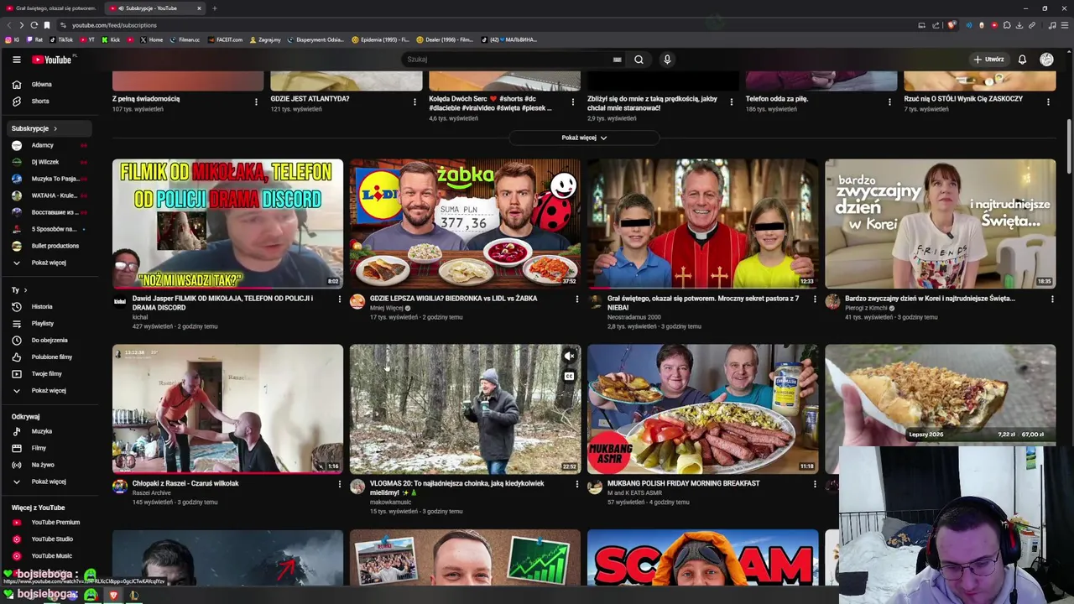The height and width of the screenshot is (604, 1074).
Task: Open Kick bookmark
Action: pyautogui.click(x=111, y=39)
